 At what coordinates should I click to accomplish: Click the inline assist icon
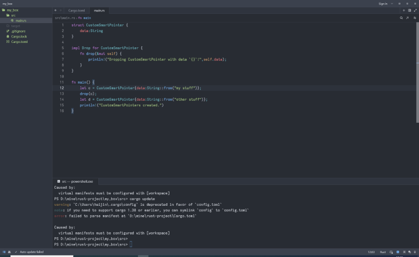tap(407, 18)
